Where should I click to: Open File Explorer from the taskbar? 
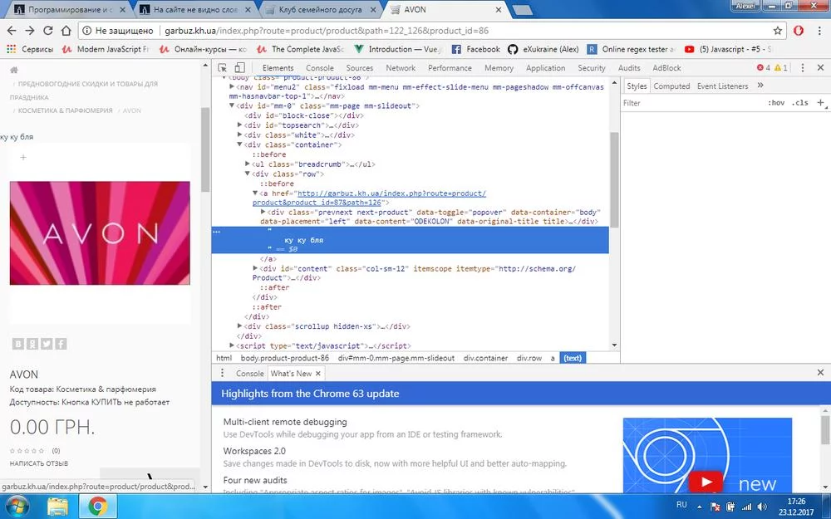(x=58, y=507)
